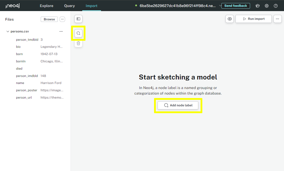Click the Add node label button
This screenshot has height=171, width=284.
[x=178, y=105]
